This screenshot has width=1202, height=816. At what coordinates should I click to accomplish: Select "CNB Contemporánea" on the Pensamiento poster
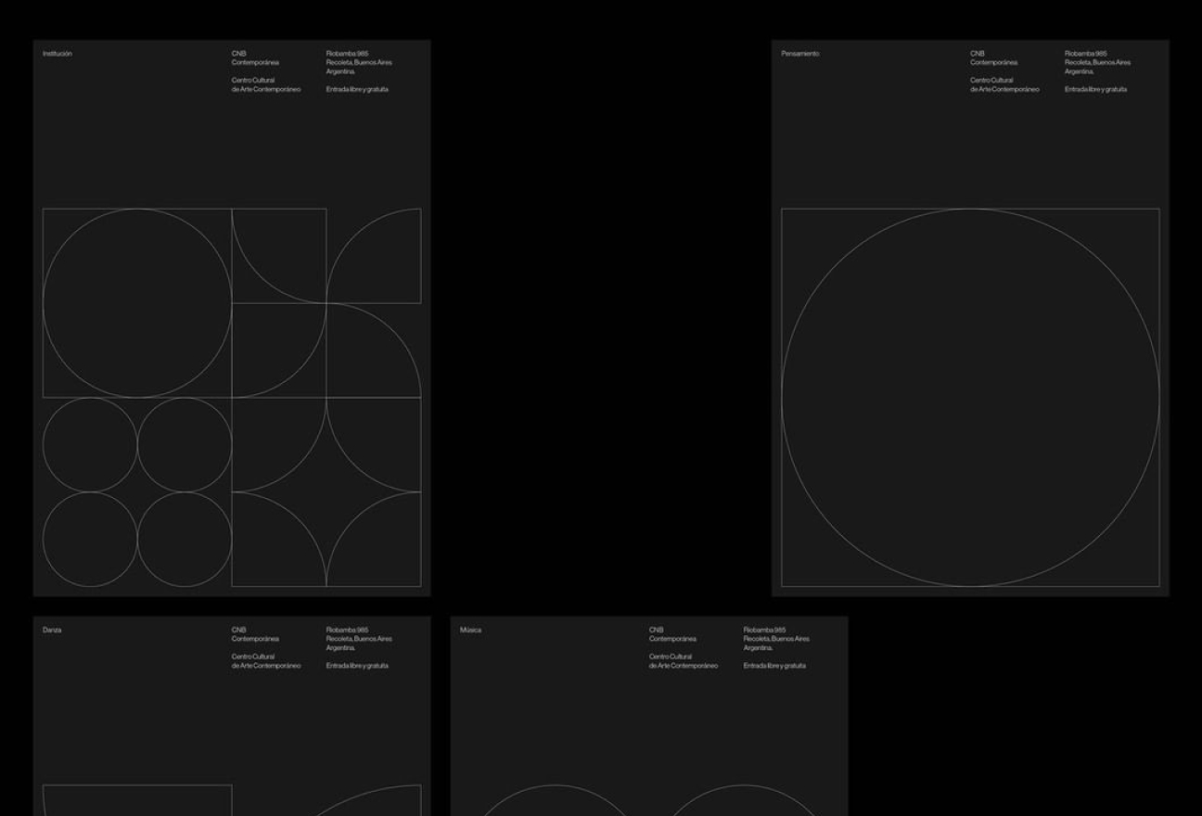coord(994,58)
